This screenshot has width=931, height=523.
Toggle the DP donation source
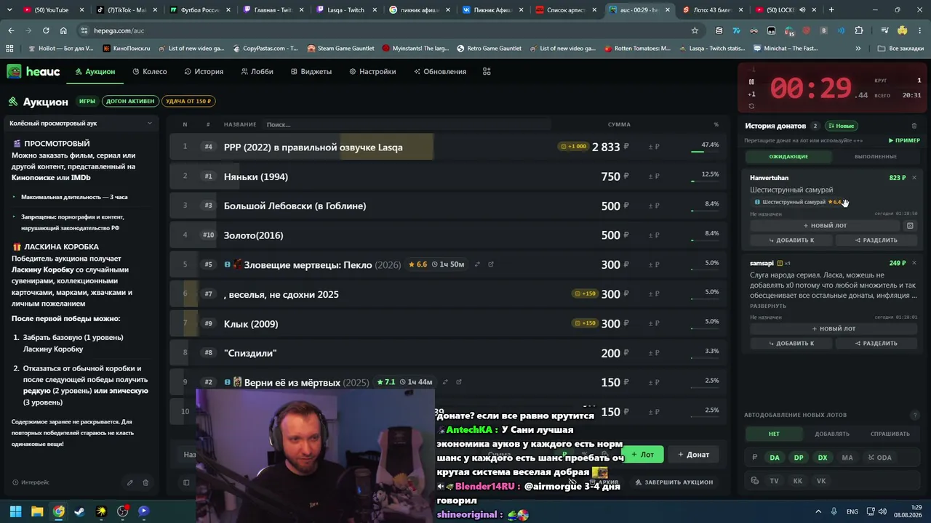[799, 458]
